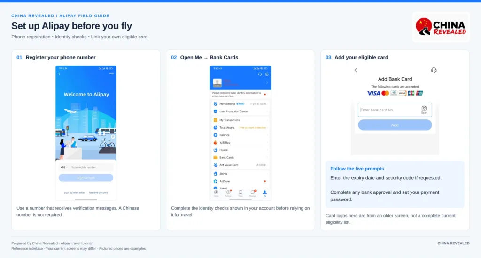Focus the Enter bank card No. field
Screen dimensions: 481x258
click(395, 110)
